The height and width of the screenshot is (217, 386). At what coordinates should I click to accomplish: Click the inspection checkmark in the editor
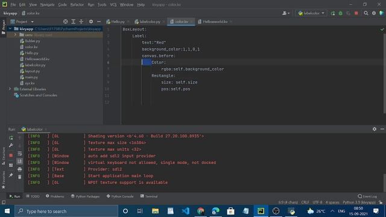click(382, 30)
